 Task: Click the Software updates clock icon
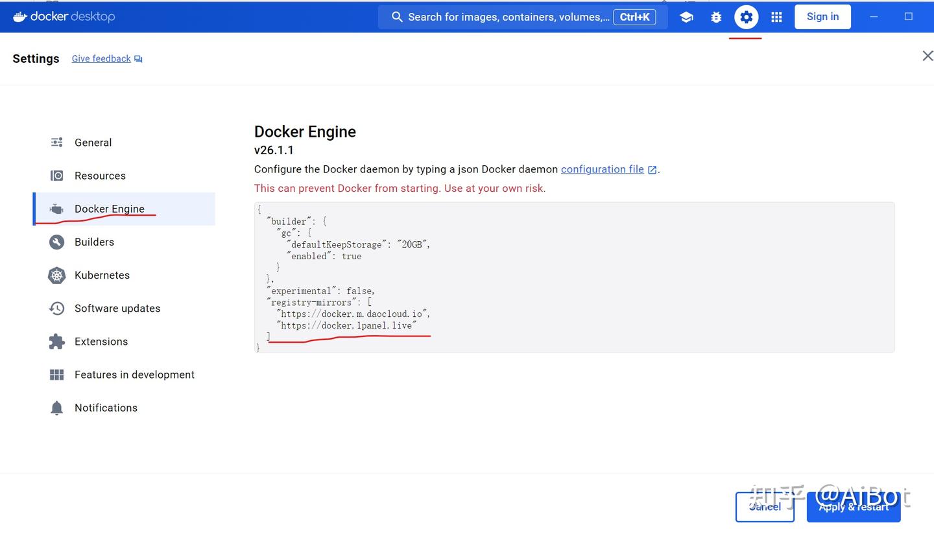click(x=56, y=308)
